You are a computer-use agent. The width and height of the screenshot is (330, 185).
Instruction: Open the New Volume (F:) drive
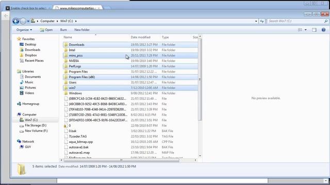point(36,131)
